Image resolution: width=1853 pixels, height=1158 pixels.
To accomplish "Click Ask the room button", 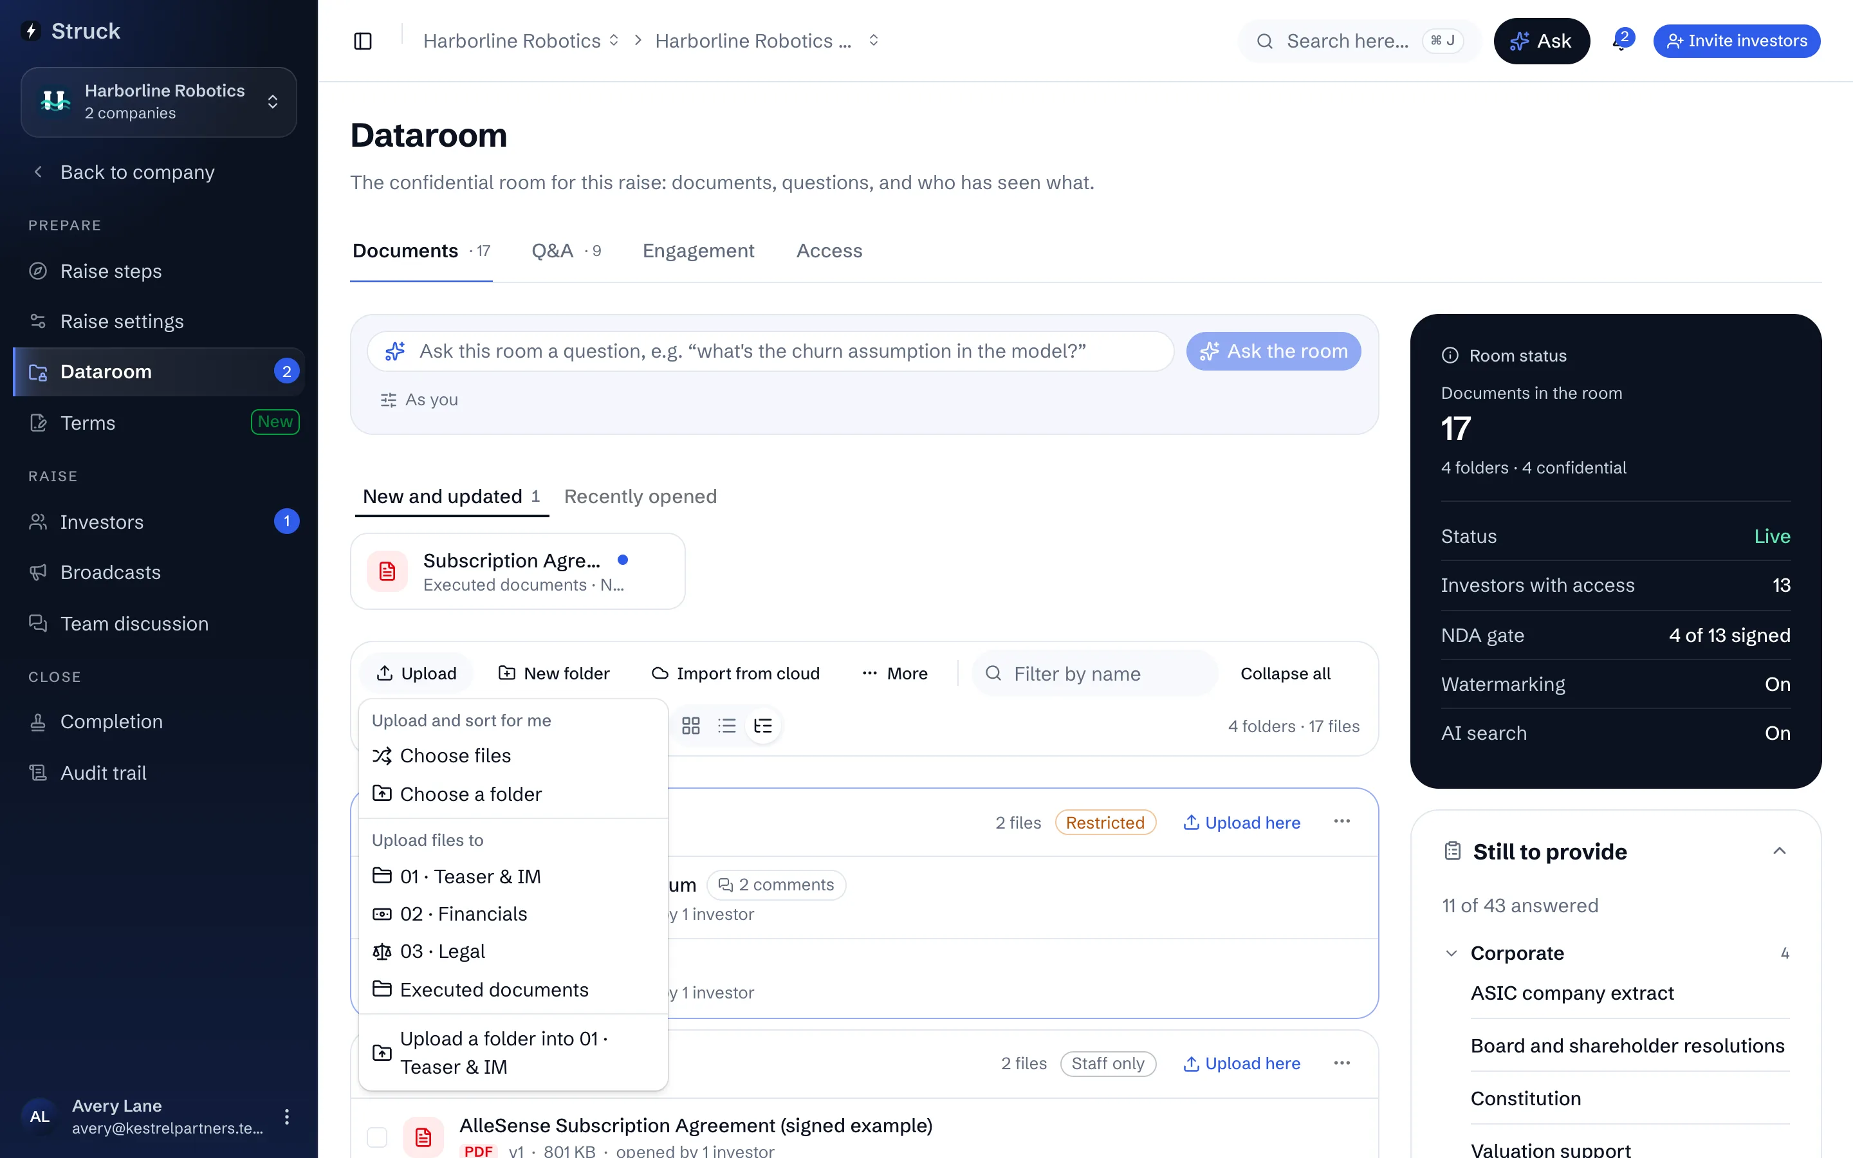I will coord(1273,351).
